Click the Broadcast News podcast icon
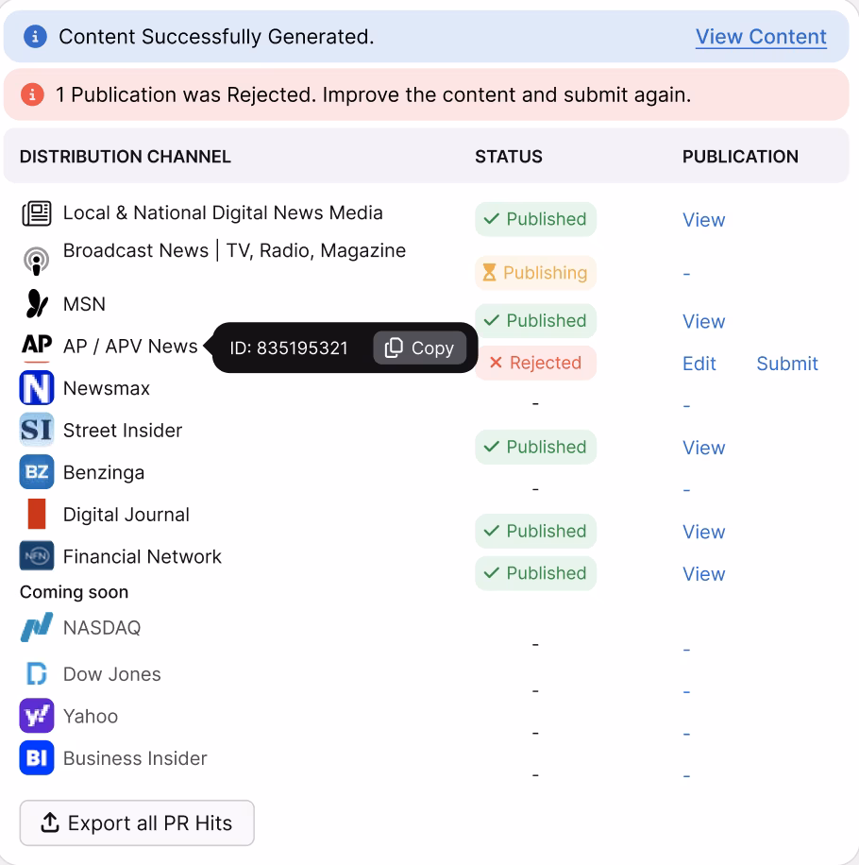 click(x=36, y=261)
